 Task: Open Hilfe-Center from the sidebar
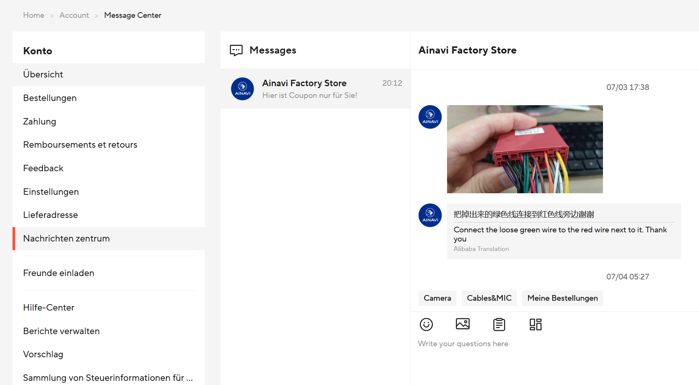pos(49,308)
